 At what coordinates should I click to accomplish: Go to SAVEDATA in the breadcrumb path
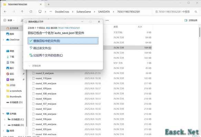point(104,12)
